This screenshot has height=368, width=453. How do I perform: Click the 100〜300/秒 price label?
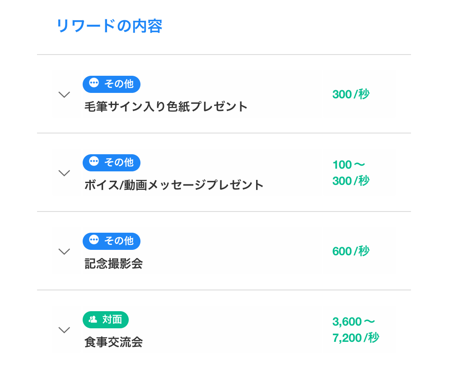[351, 173]
